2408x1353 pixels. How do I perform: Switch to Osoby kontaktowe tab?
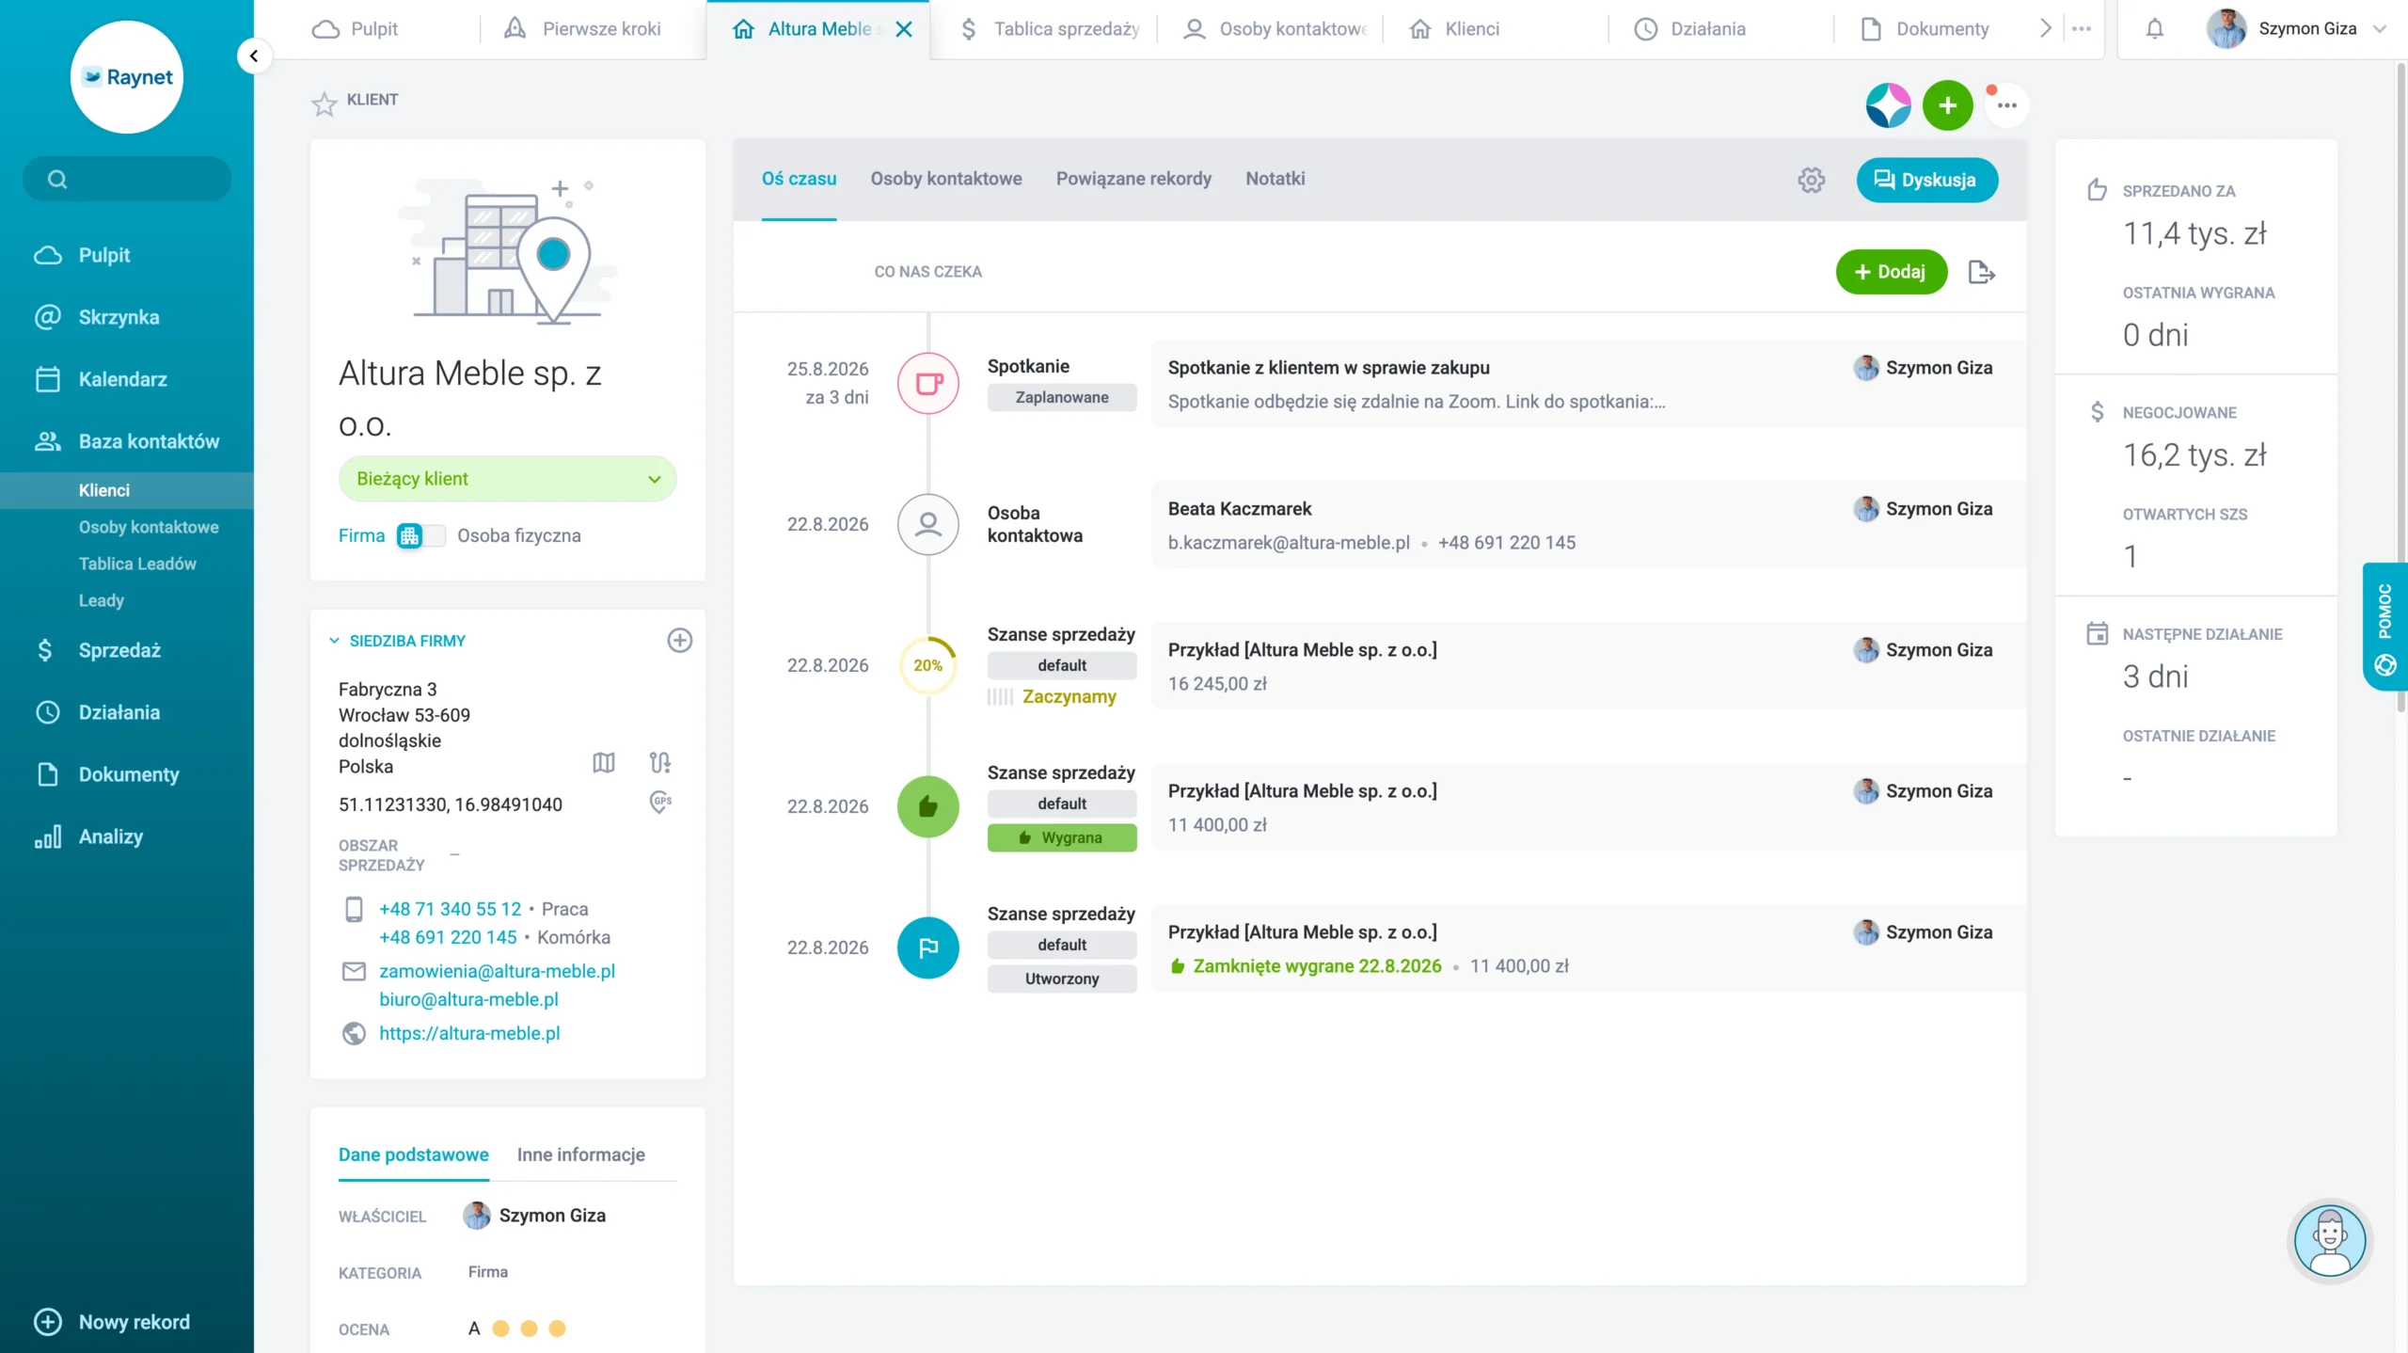click(x=945, y=179)
